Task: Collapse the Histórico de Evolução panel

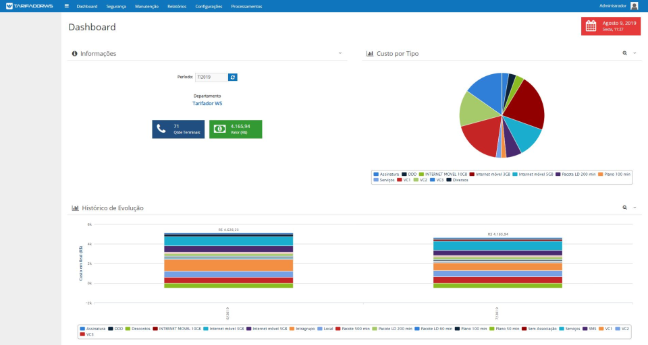Action: click(634, 208)
